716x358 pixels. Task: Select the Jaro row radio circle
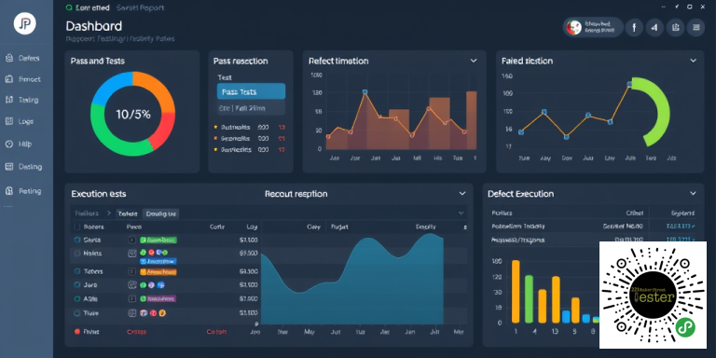76,285
